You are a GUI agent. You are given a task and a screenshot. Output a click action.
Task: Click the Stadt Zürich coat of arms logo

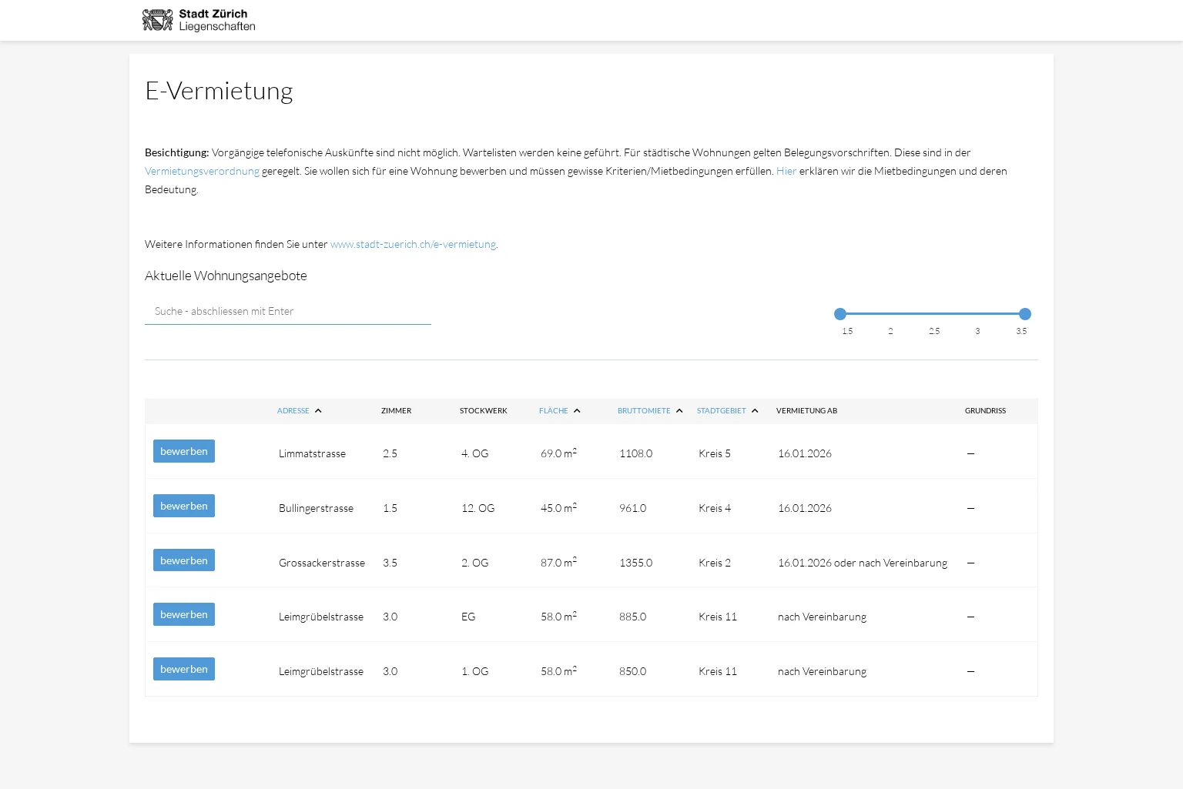[158, 20]
